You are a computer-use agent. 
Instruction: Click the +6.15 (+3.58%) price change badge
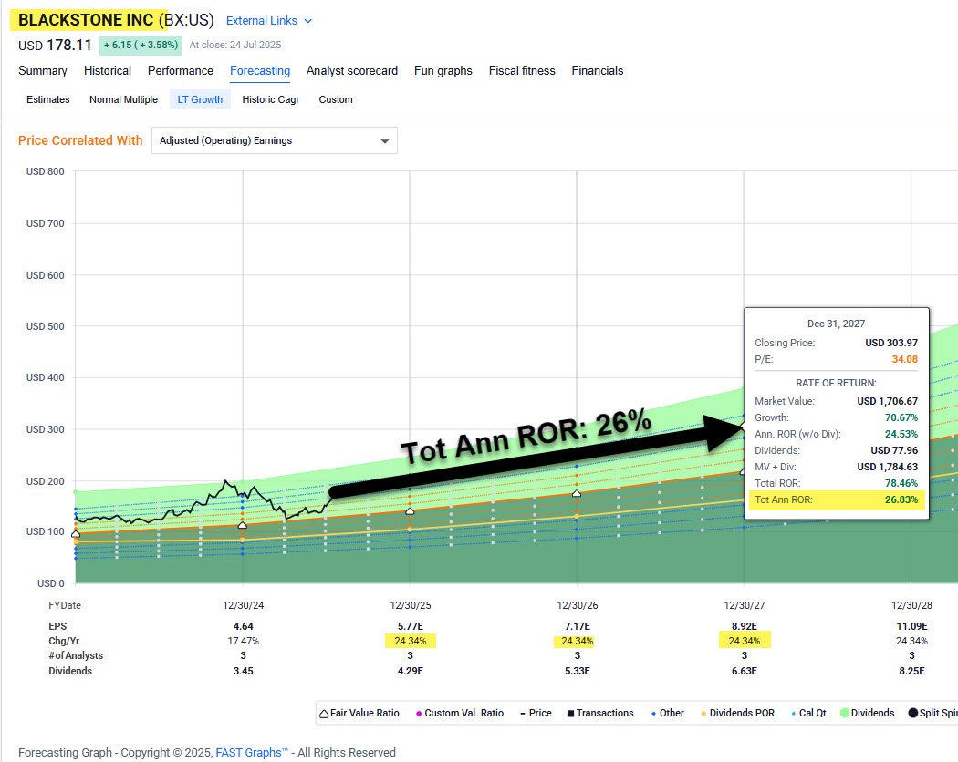(141, 46)
